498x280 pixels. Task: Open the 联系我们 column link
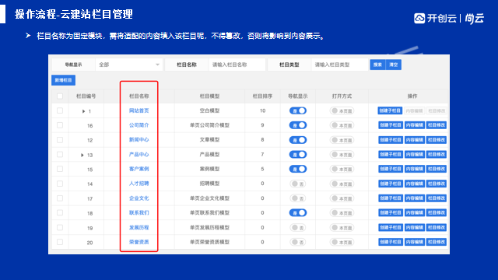[x=139, y=212]
